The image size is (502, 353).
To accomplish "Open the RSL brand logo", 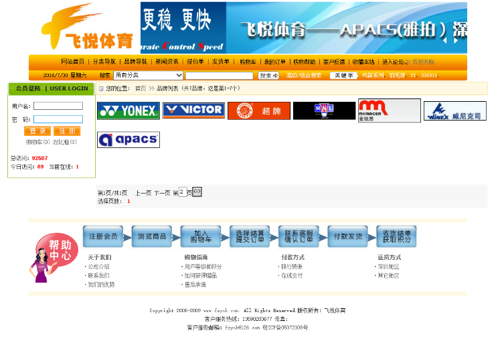I will (325, 111).
